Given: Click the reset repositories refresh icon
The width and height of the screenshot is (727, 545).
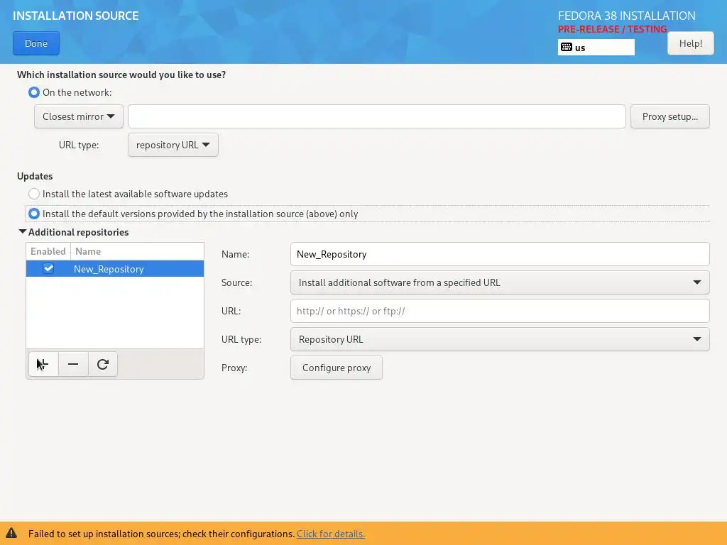Looking at the screenshot, I should click(x=103, y=364).
